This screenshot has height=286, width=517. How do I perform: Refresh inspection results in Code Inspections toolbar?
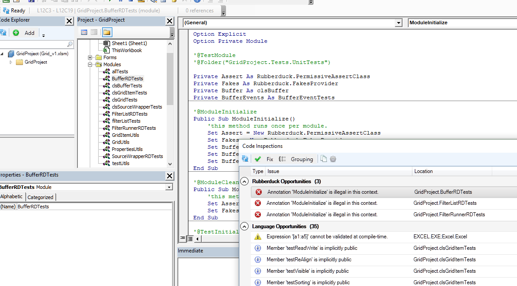(245, 159)
